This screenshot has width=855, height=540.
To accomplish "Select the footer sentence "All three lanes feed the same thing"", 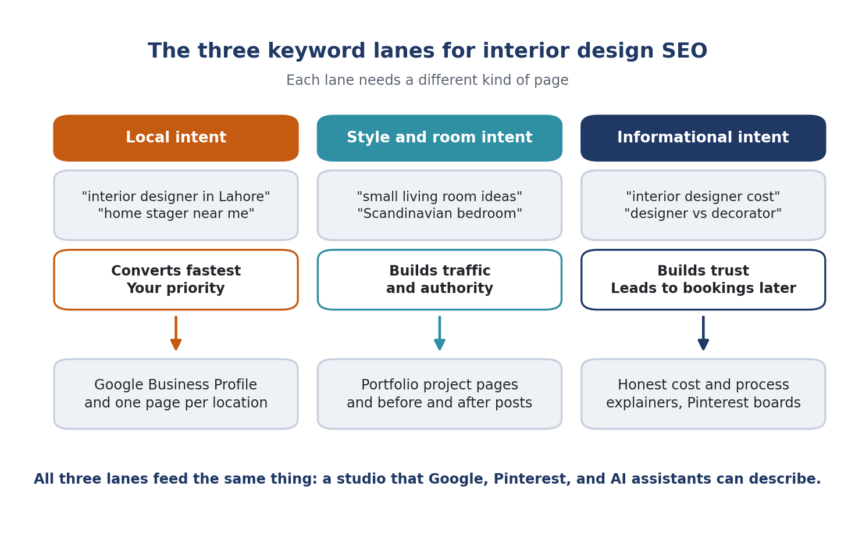I will (x=175, y=480).
